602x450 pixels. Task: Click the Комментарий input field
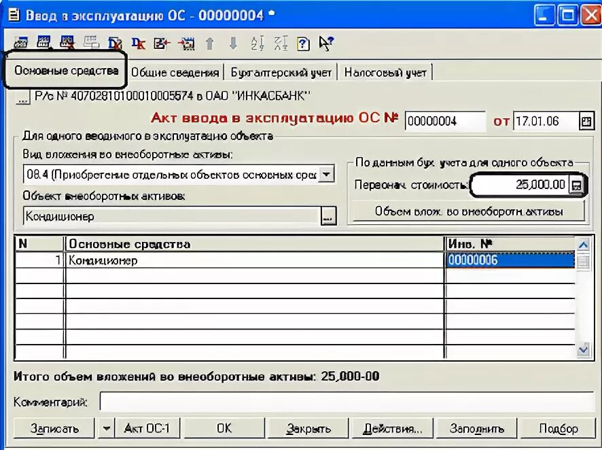[347, 402]
